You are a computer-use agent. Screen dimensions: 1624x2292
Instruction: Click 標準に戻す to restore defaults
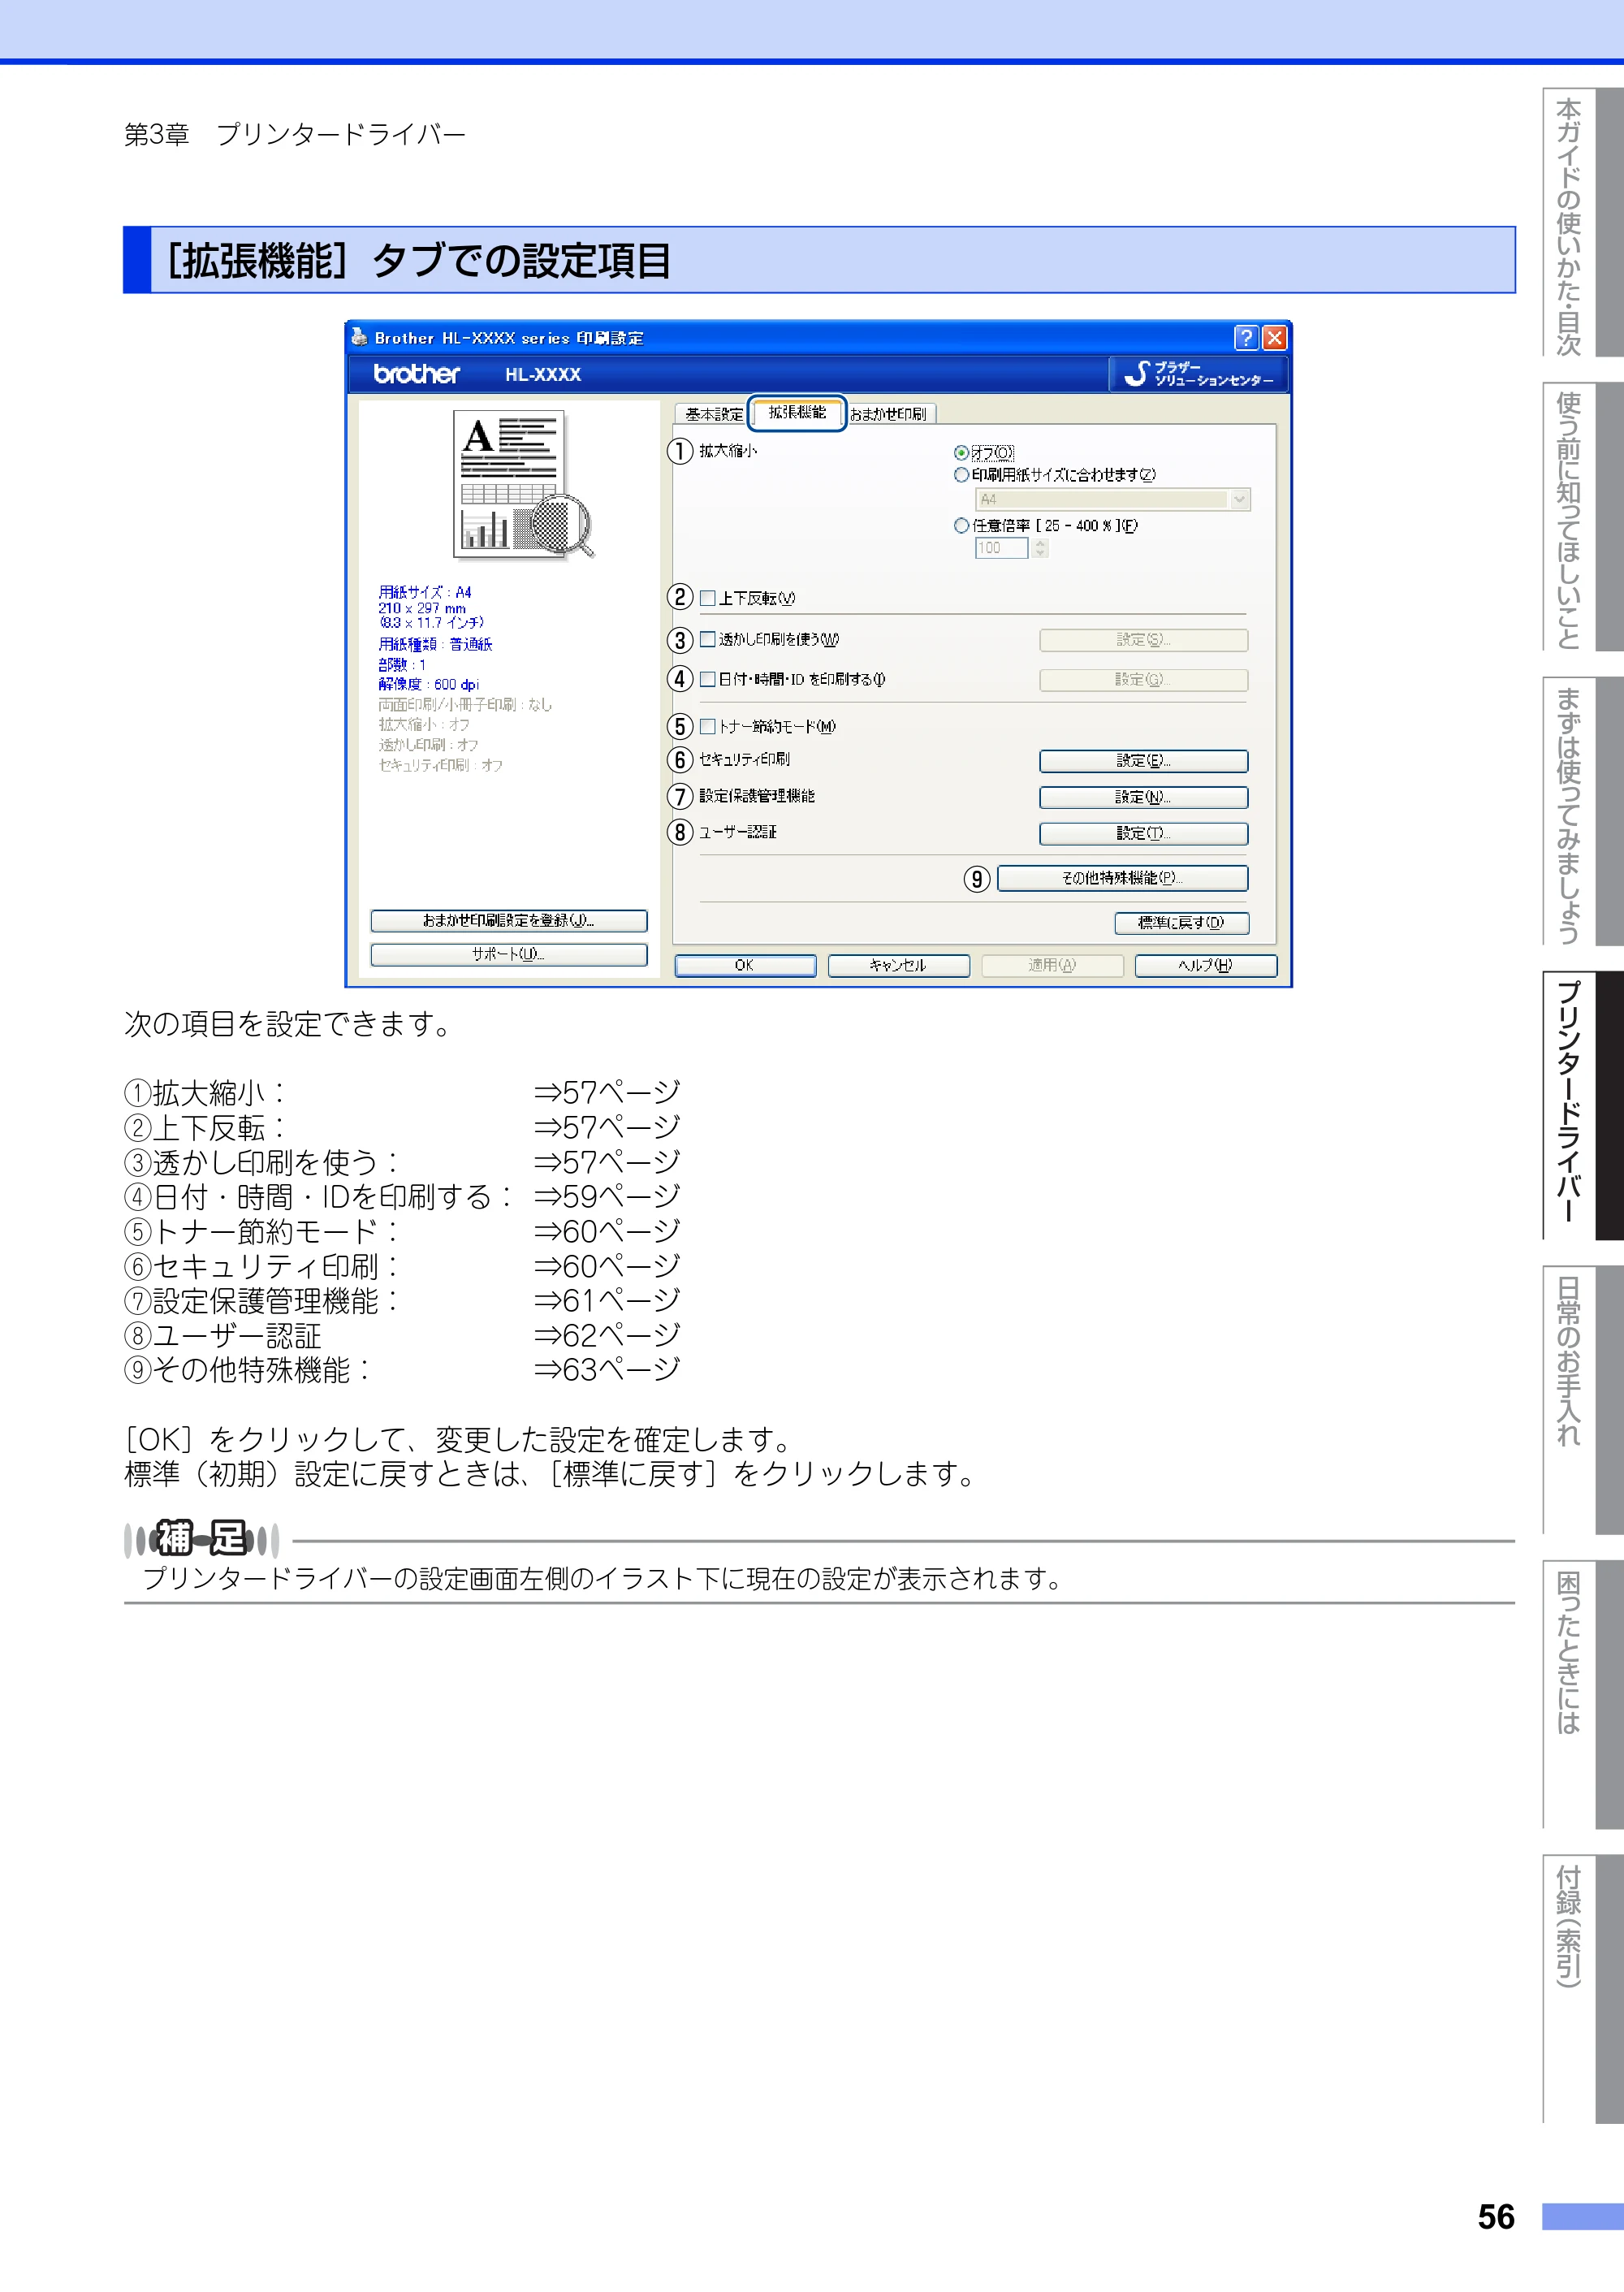pyautogui.click(x=1181, y=923)
